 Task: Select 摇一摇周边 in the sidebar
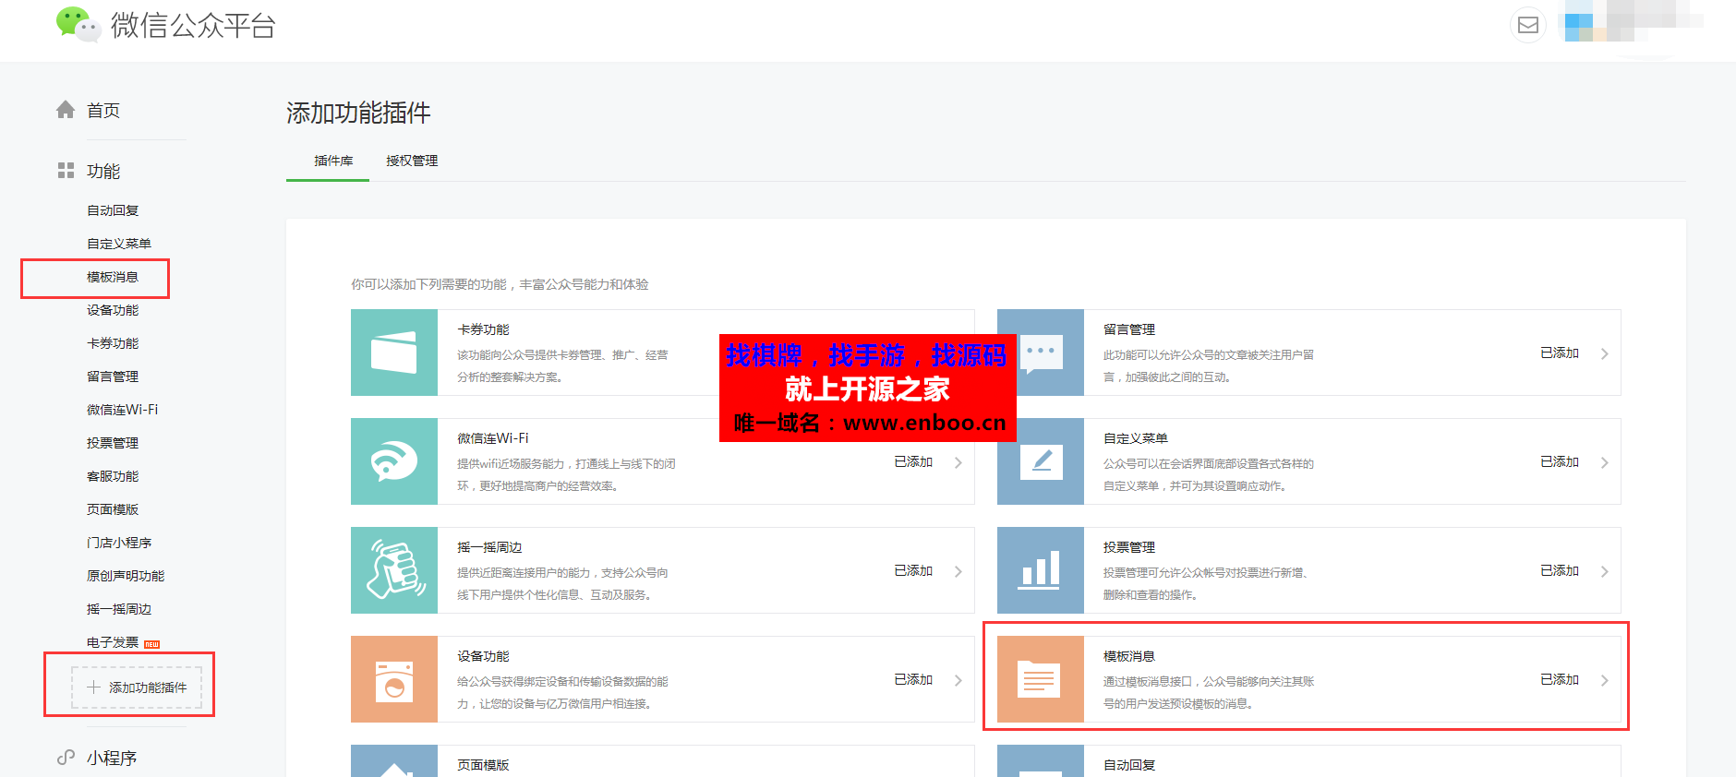[119, 609]
